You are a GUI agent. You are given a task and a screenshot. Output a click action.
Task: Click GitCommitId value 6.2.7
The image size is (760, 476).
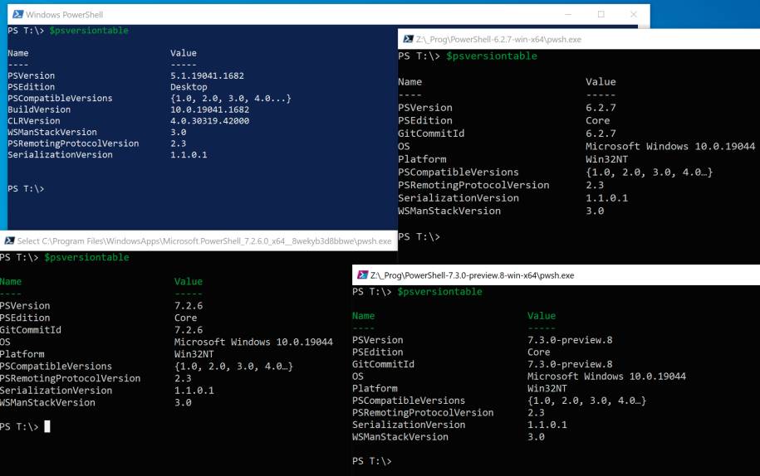pos(601,133)
